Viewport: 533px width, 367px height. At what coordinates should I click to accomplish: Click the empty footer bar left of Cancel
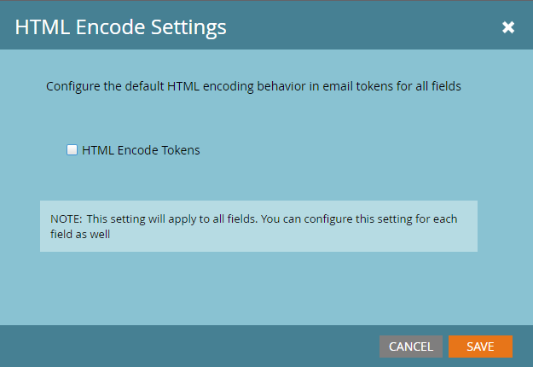coord(188,347)
